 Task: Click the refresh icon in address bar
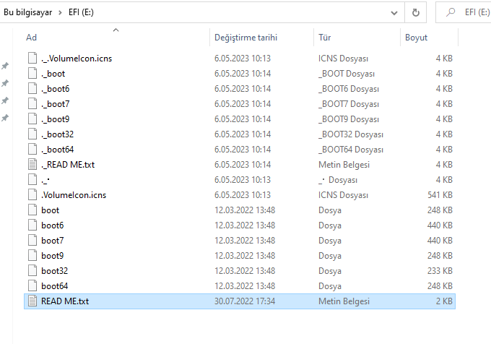[x=415, y=12]
